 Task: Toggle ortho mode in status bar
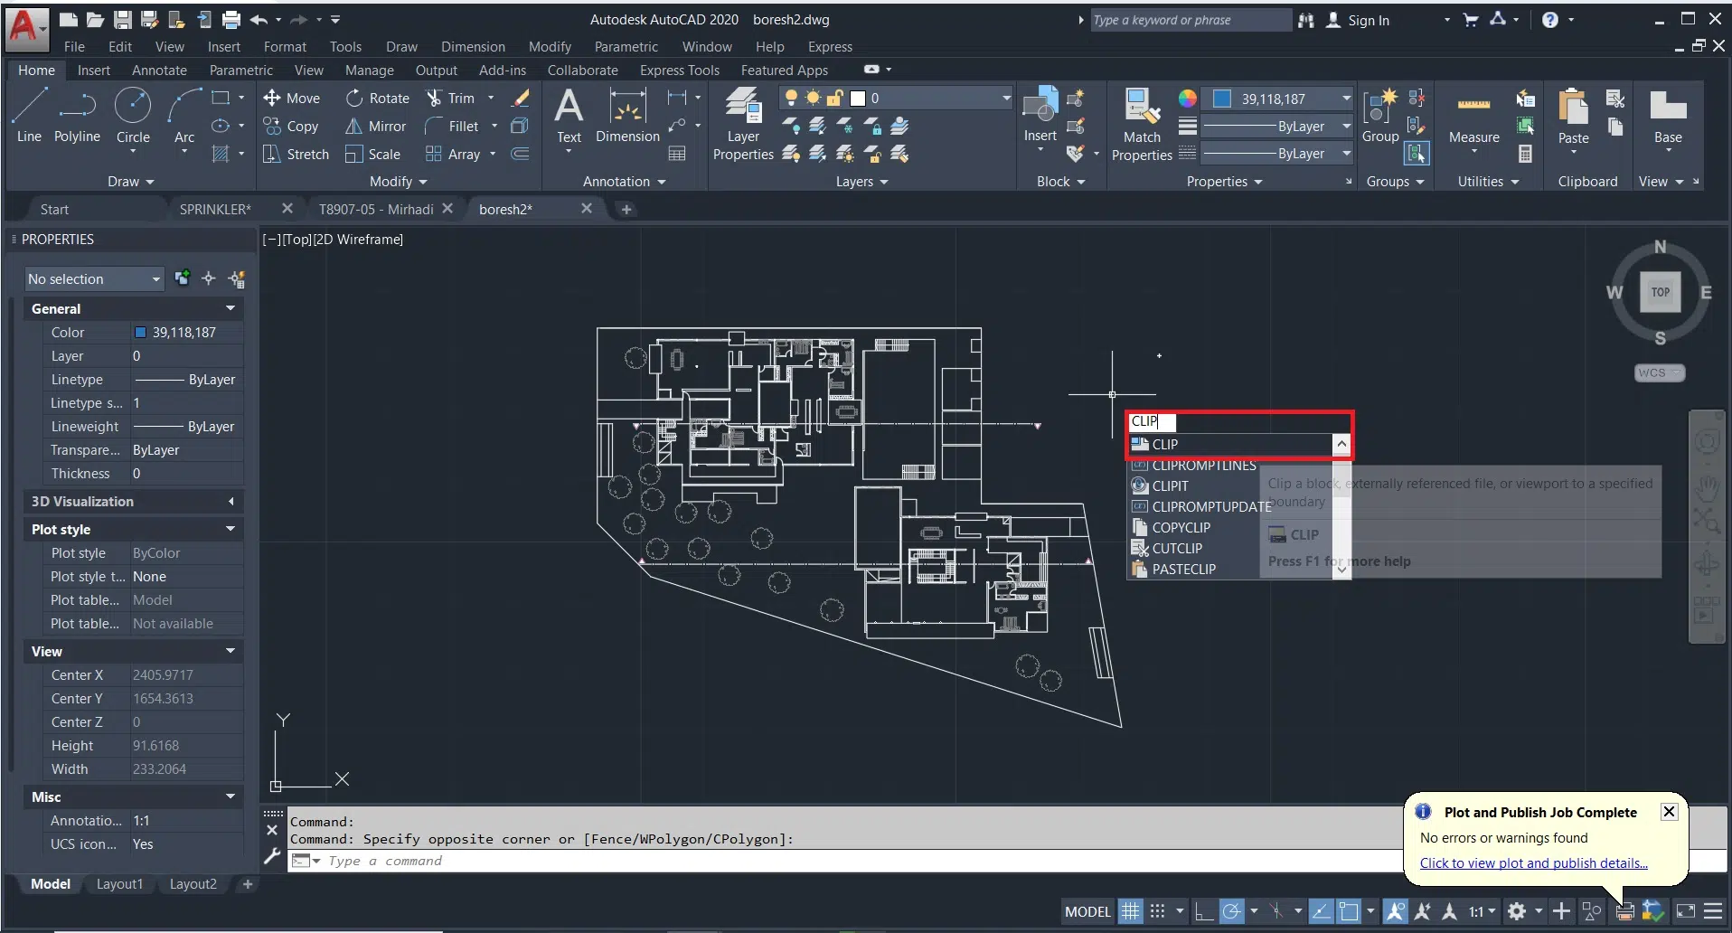coord(1203,911)
